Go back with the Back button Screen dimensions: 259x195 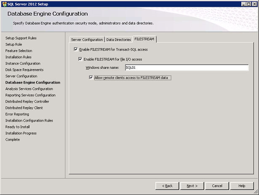click(x=167, y=186)
